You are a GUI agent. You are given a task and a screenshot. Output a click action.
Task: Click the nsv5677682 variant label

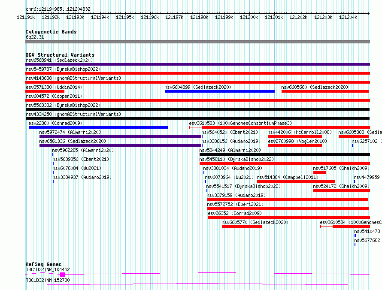[x=367, y=240]
